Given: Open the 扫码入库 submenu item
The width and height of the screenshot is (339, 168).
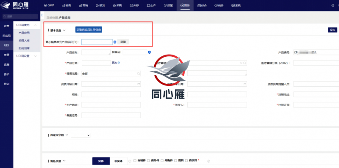Looking at the screenshot, I should pos(24,41).
